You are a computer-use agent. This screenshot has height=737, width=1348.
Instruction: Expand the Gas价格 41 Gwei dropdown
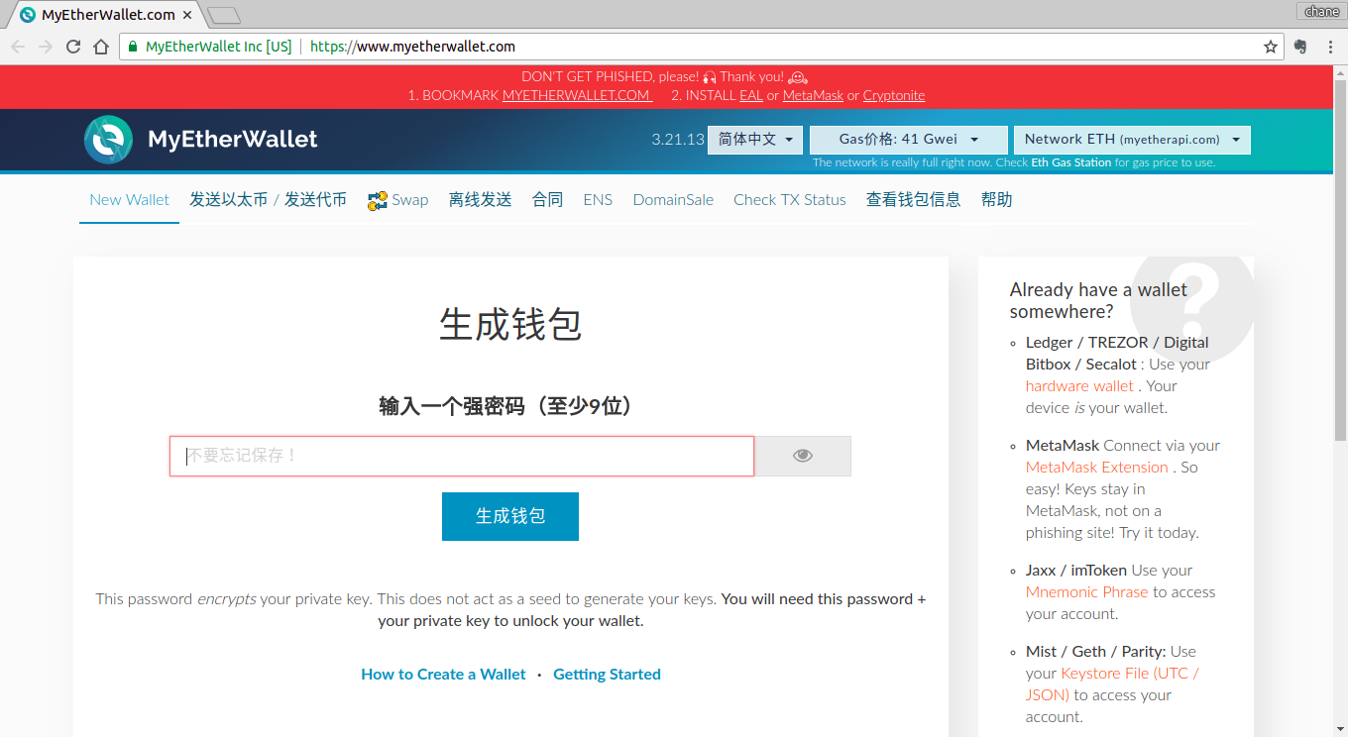point(909,140)
